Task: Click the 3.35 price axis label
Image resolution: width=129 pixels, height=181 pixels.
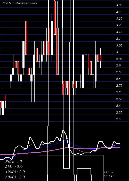Action: click(x=119, y=5)
